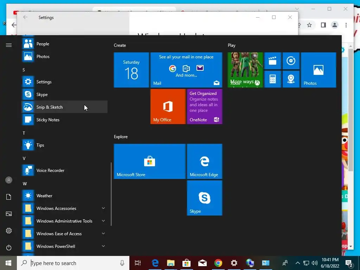The image size is (360, 270).
Task: Open the OneNote tile
Action: coord(205,106)
